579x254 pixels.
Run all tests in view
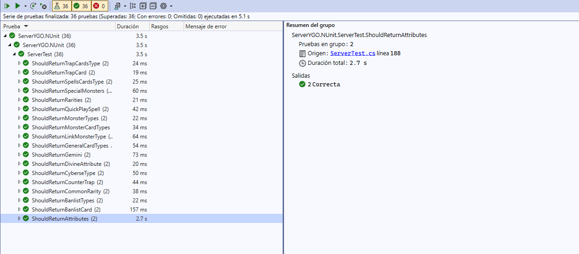click(7, 6)
